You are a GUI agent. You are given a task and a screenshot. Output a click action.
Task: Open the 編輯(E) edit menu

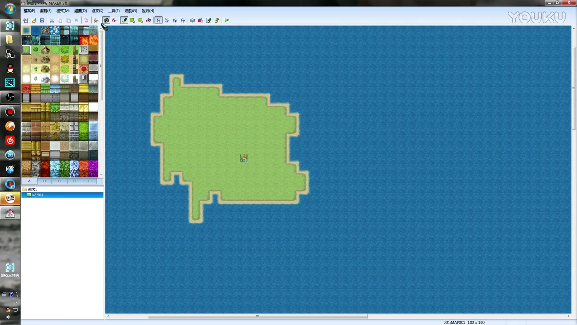coord(46,11)
